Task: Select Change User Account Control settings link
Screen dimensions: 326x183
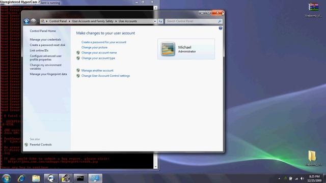Action: pos(105,76)
